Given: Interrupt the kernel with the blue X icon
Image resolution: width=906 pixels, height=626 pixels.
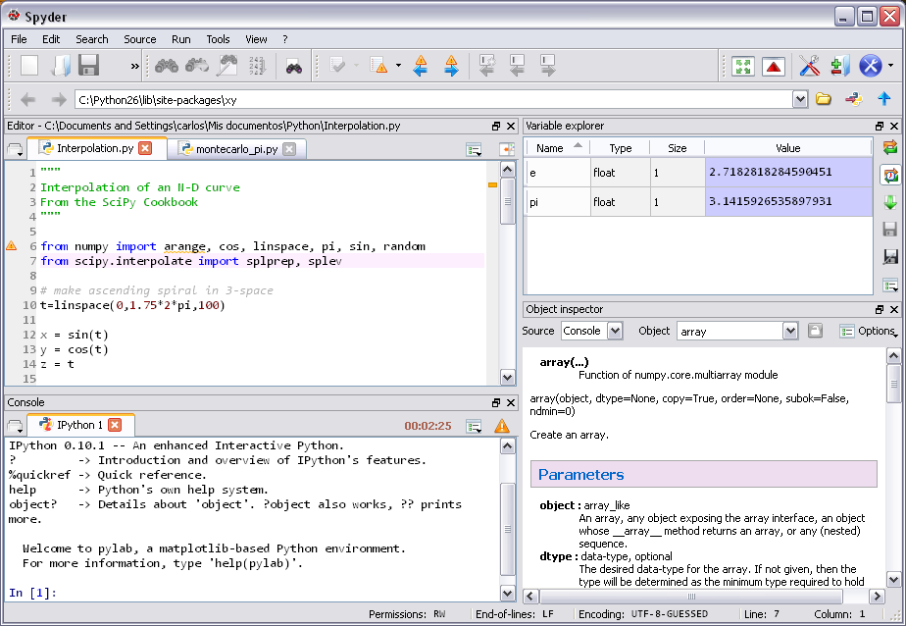Looking at the screenshot, I should (871, 66).
